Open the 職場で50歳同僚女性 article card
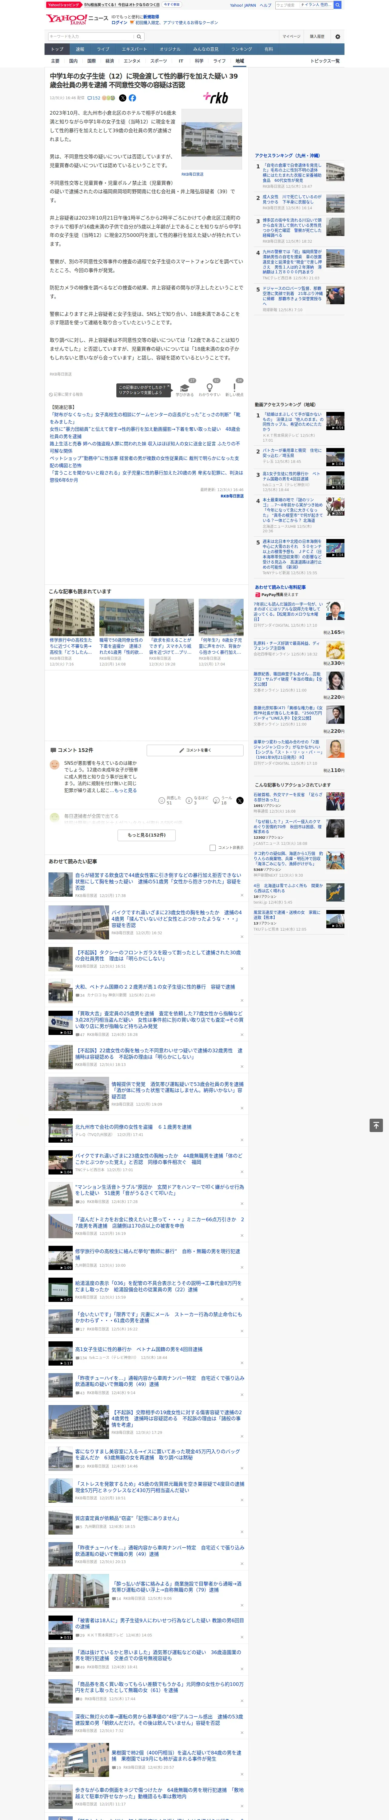This screenshot has width=389, height=1820. pyautogui.click(x=121, y=633)
